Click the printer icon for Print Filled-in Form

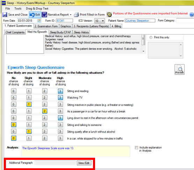pos(76,15)
